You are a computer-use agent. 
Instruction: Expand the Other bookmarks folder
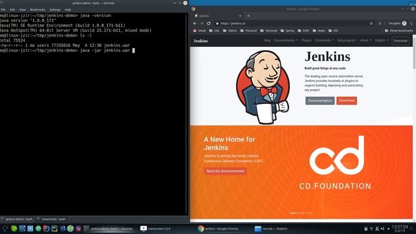point(398,31)
